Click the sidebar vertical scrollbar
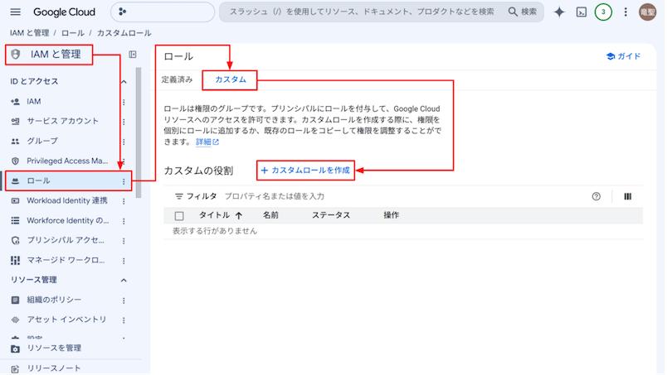 pos(139,132)
